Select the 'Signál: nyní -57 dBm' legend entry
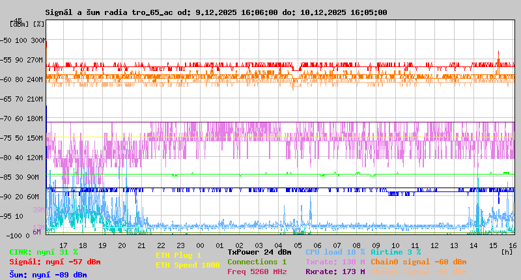The width and height of the screenshot is (521, 280). (x=55, y=262)
